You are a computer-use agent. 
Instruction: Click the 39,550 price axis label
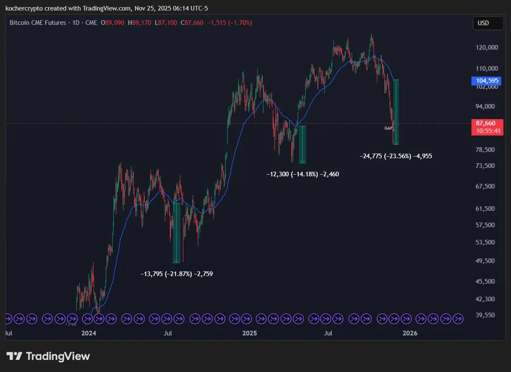pyautogui.click(x=486, y=315)
